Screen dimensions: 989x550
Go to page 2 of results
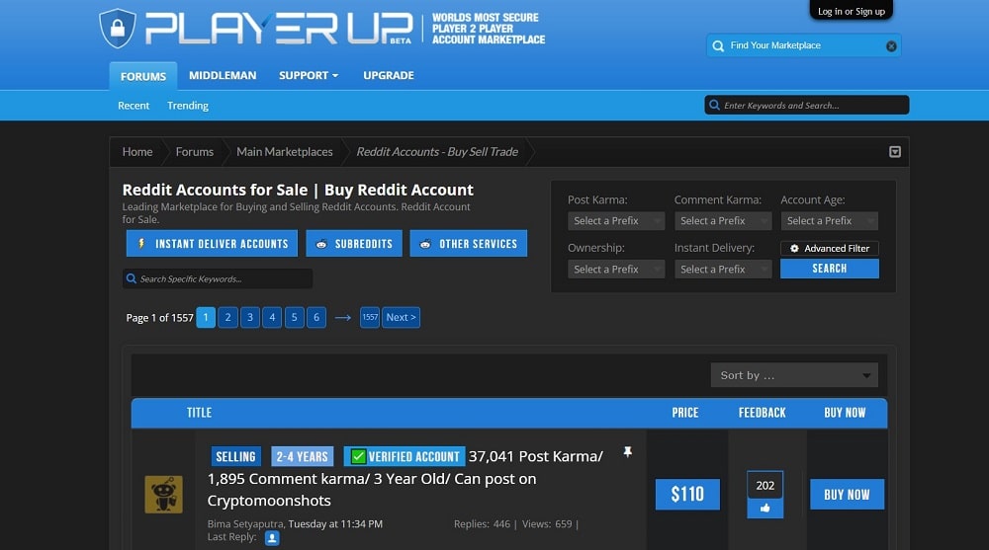[x=227, y=318]
